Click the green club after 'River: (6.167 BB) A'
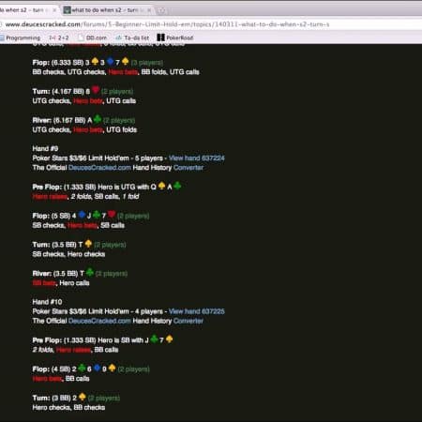The height and width of the screenshot is (422, 422). tap(98, 119)
